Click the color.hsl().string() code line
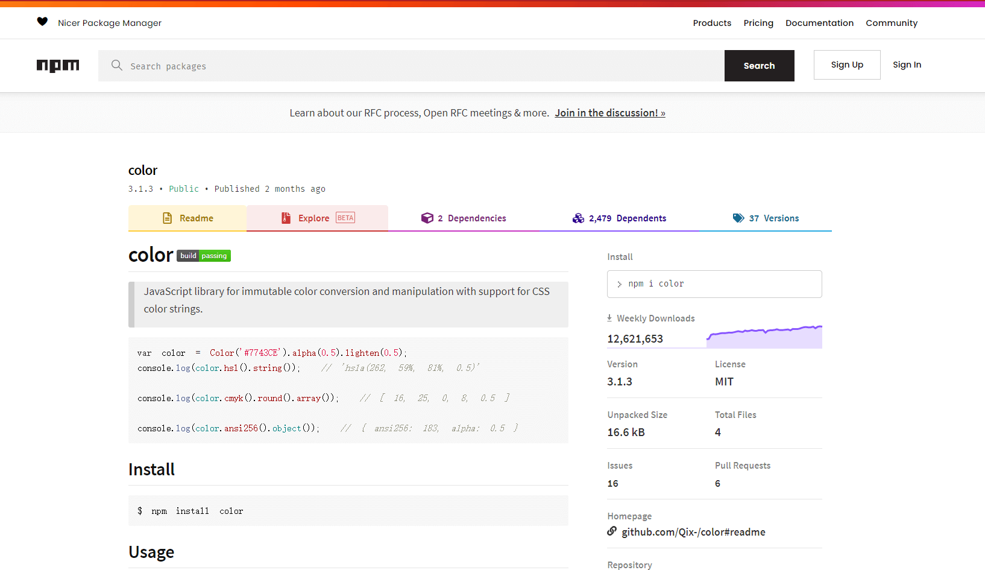Screen dimensions: 985x570 309,368
